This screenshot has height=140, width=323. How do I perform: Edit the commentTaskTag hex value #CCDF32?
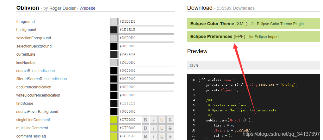(130, 136)
